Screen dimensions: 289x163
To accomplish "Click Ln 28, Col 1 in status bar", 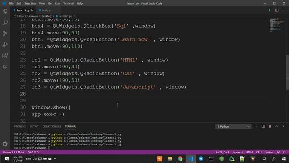I will coord(223,152).
